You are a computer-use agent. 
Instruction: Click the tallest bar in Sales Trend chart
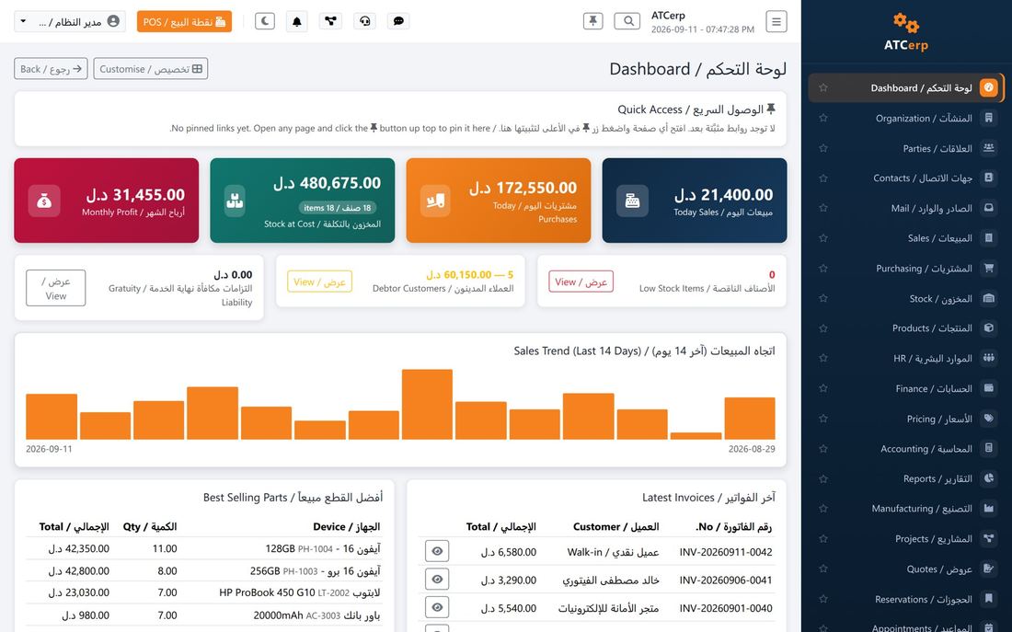point(427,404)
